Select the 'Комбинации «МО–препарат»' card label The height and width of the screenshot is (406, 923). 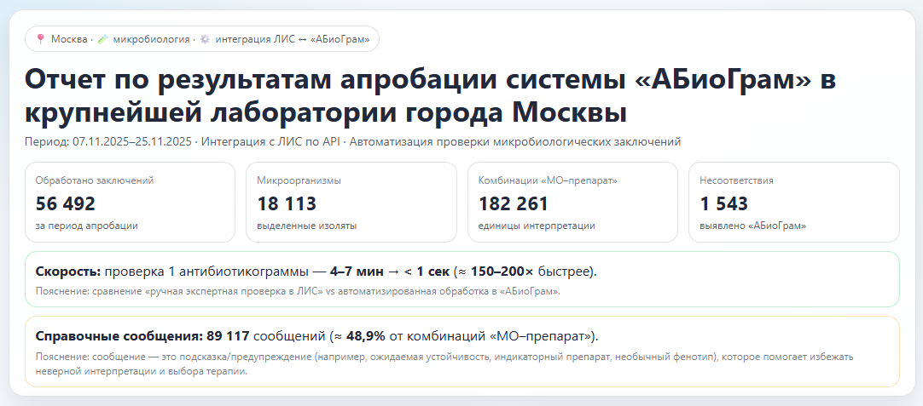tap(548, 180)
